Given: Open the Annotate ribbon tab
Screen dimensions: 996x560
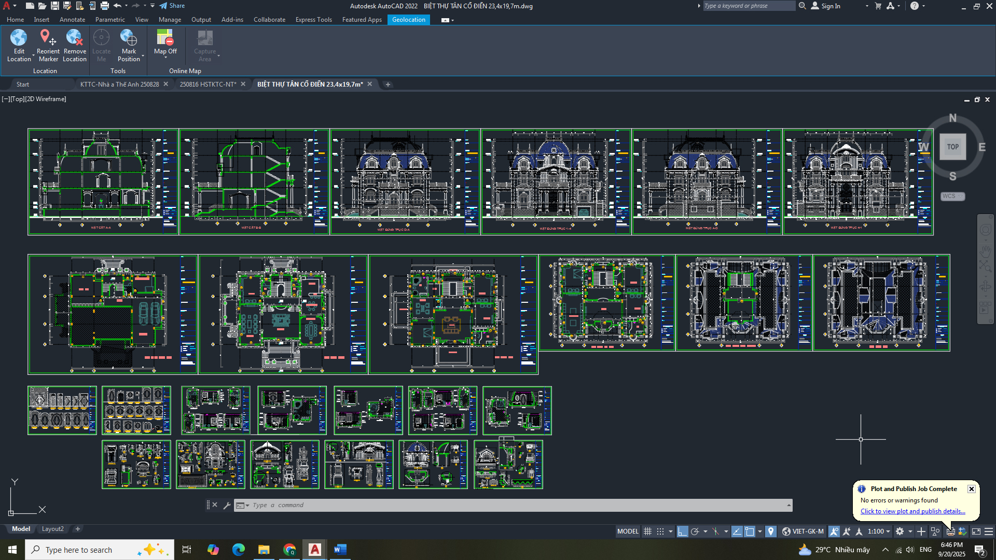Looking at the screenshot, I should [72, 20].
